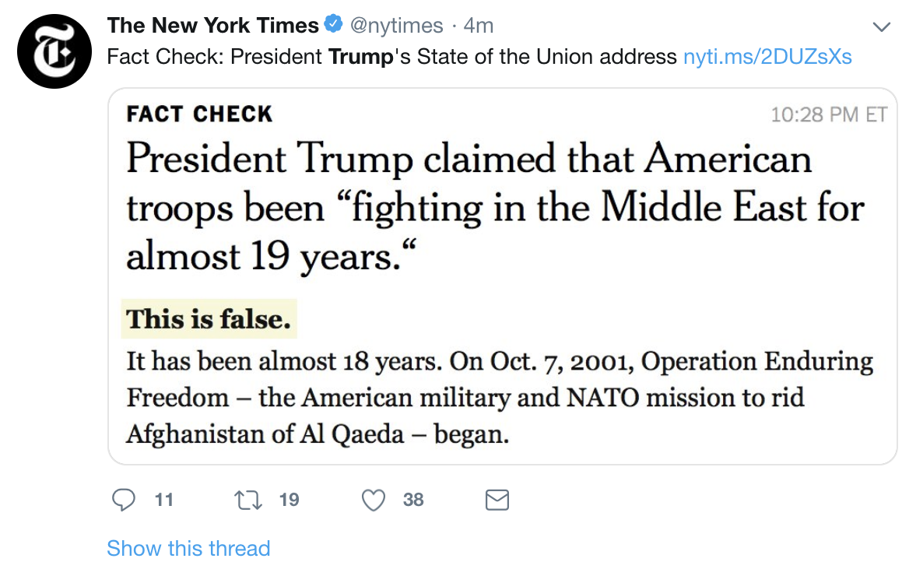909x576 pixels.
Task: Click the blue verified badge
Action: (333, 24)
